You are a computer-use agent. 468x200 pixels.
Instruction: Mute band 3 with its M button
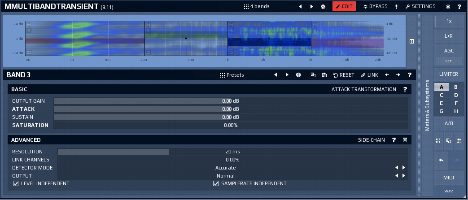coord(232,25)
